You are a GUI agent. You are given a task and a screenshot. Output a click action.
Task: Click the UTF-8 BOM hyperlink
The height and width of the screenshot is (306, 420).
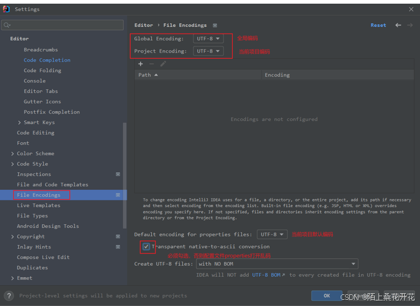click(x=266, y=275)
